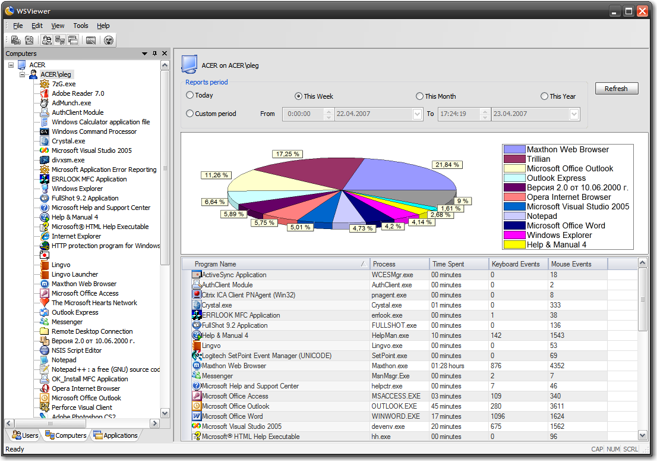Click the Help question mark toolbar icon

tap(108, 40)
